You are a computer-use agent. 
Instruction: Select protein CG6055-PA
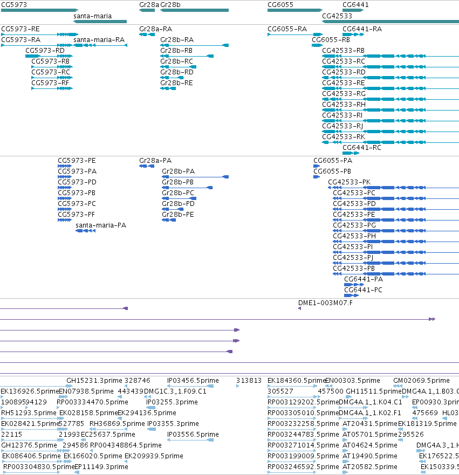click(317, 166)
